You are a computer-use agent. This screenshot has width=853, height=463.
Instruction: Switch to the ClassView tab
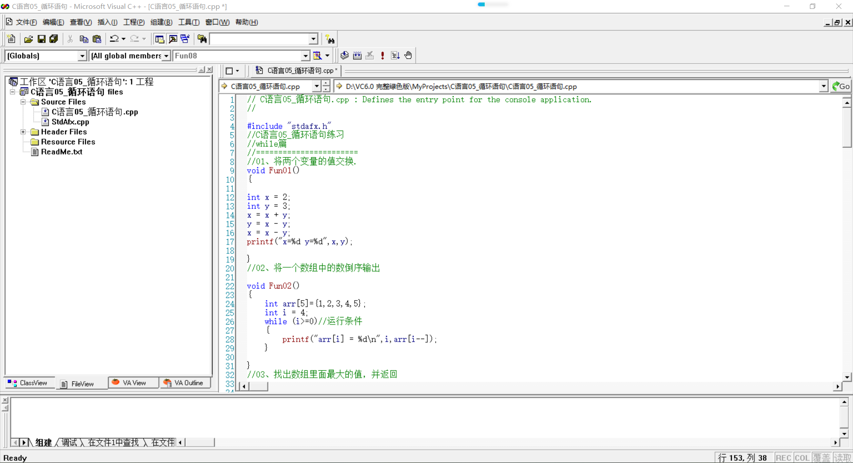(x=29, y=383)
